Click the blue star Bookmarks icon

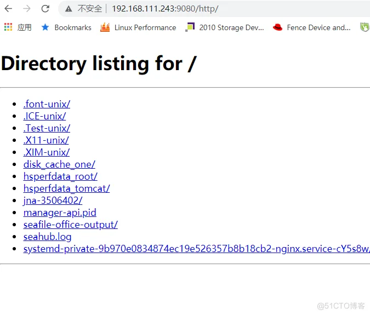[x=45, y=27]
